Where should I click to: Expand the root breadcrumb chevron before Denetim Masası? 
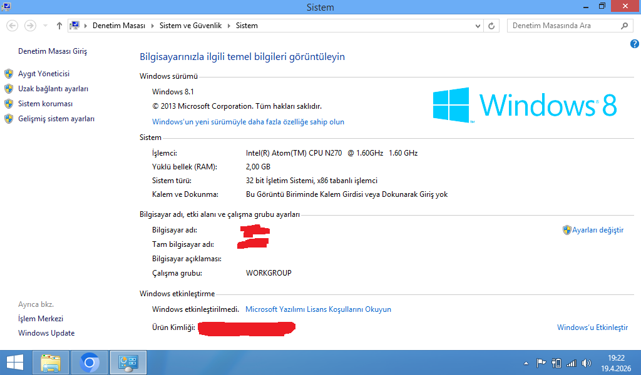[x=86, y=26]
